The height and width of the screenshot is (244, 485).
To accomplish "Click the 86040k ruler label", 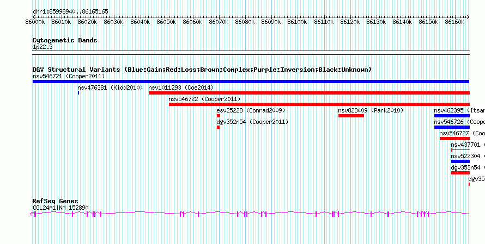I will (x=141, y=22).
